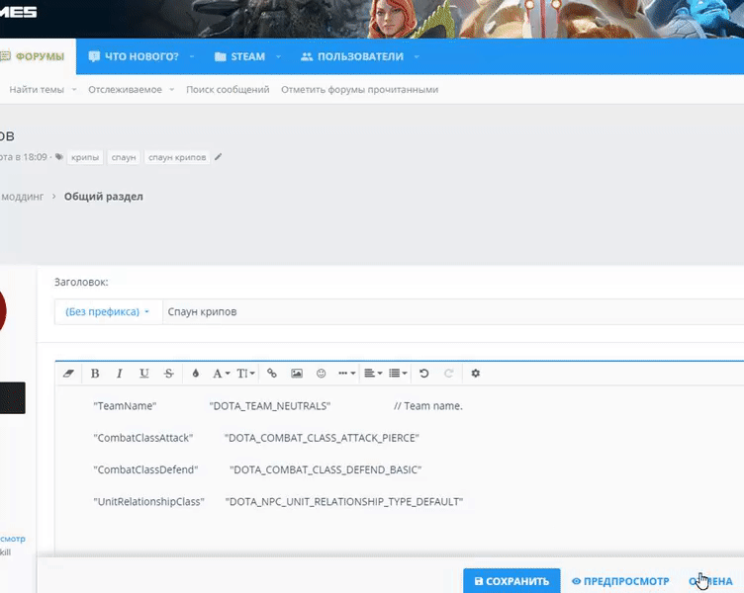Screen dimensions: 744x593
Task: Click the eraser remove formatting icon
Action: tap(68, 374)
